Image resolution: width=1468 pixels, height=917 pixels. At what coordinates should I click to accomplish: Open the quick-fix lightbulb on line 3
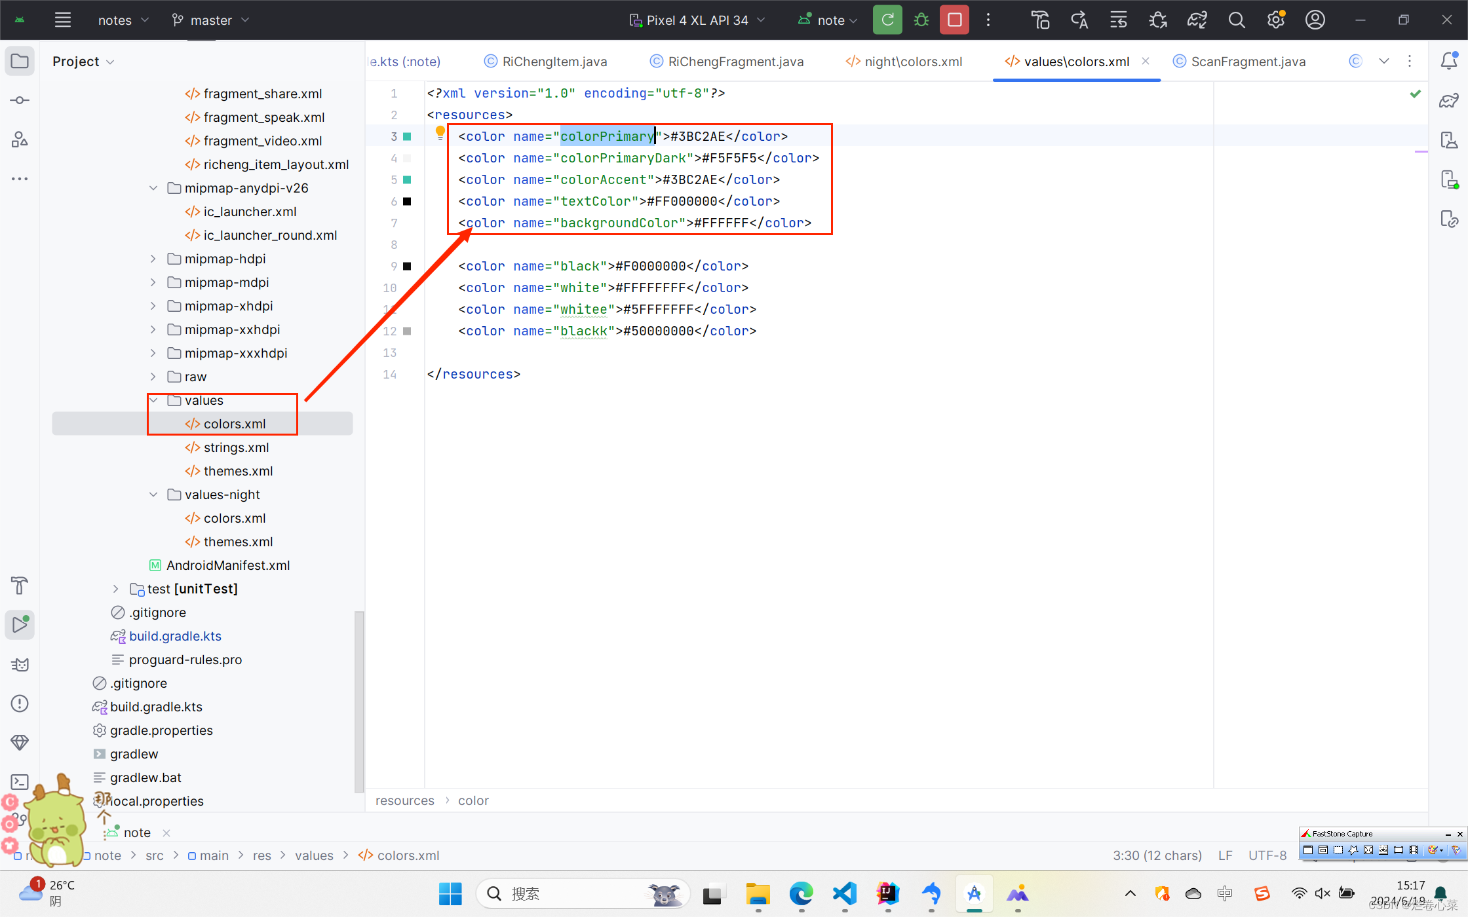[x=440, y=134]
